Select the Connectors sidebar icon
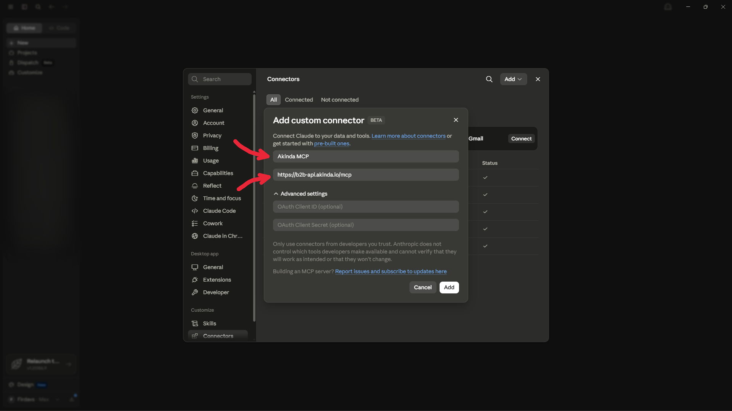Image resolution: width=732 pixels, height=411 pixels. point(195,336)
